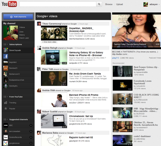
Task: Open bagodani channel avatar
Action: pyautogui.click(x=6, y=62)
